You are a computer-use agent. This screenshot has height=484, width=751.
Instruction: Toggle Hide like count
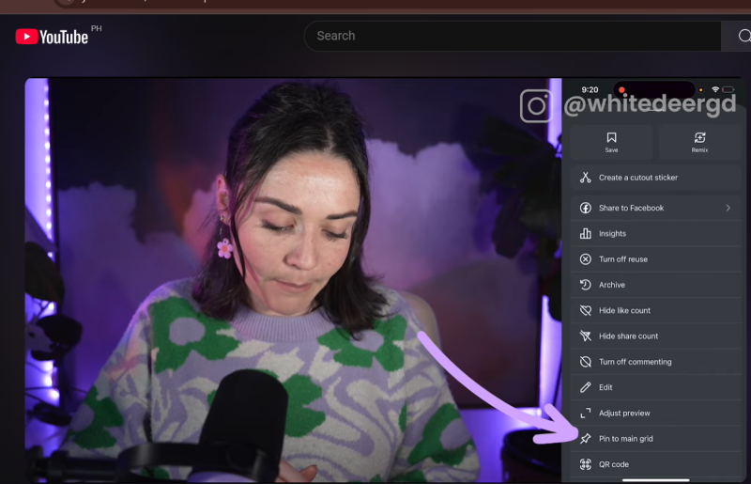pyautogui.click(x=655, y=310)
